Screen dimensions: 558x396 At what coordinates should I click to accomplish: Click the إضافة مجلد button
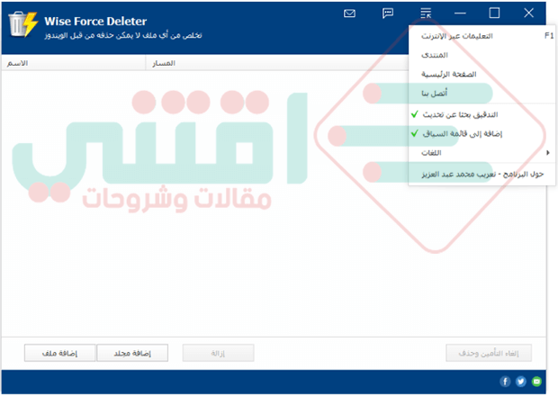(132, 353)
